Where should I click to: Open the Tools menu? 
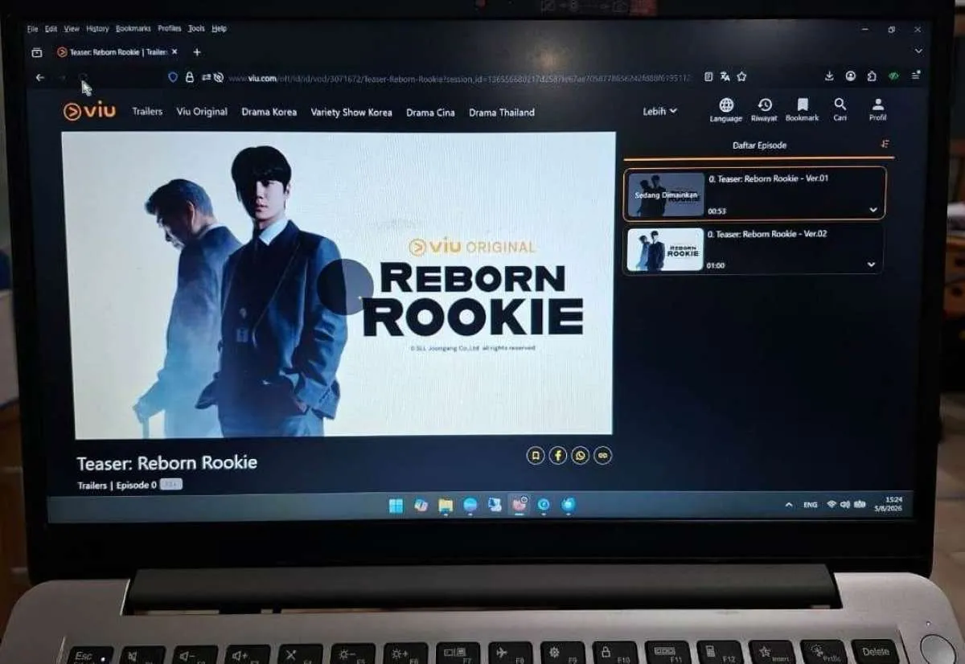[x=196, y=29]
